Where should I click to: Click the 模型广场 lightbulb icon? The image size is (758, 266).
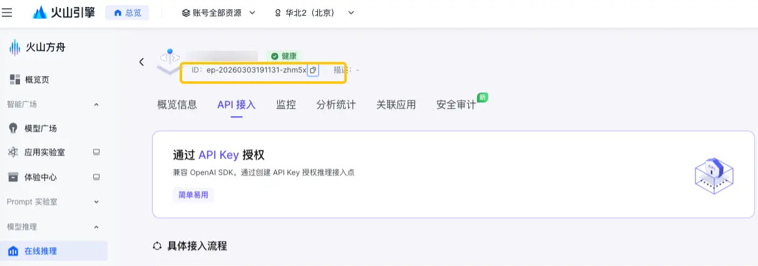click(x=13, y=128)
